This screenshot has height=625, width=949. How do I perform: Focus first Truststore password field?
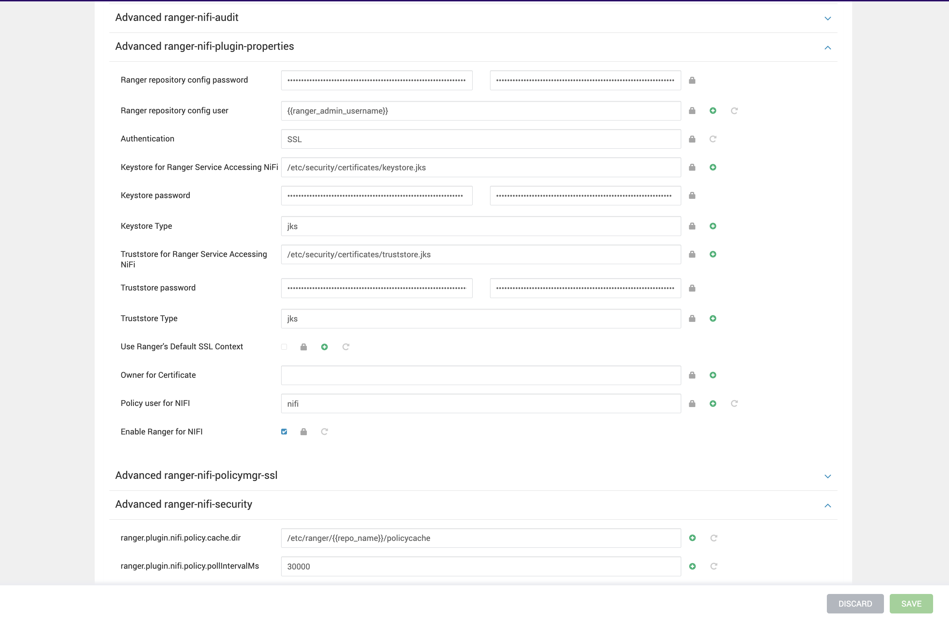pos(376,288)
